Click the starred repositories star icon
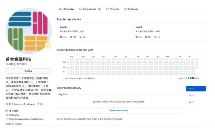Screen dimensions: 215x128 click(x=39, y=104)
